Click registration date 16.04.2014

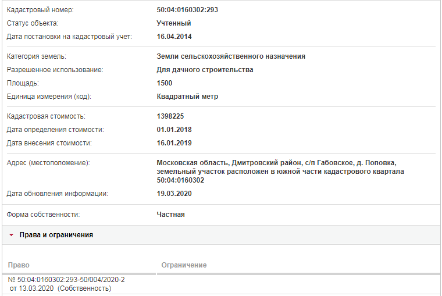pos(174,37)
